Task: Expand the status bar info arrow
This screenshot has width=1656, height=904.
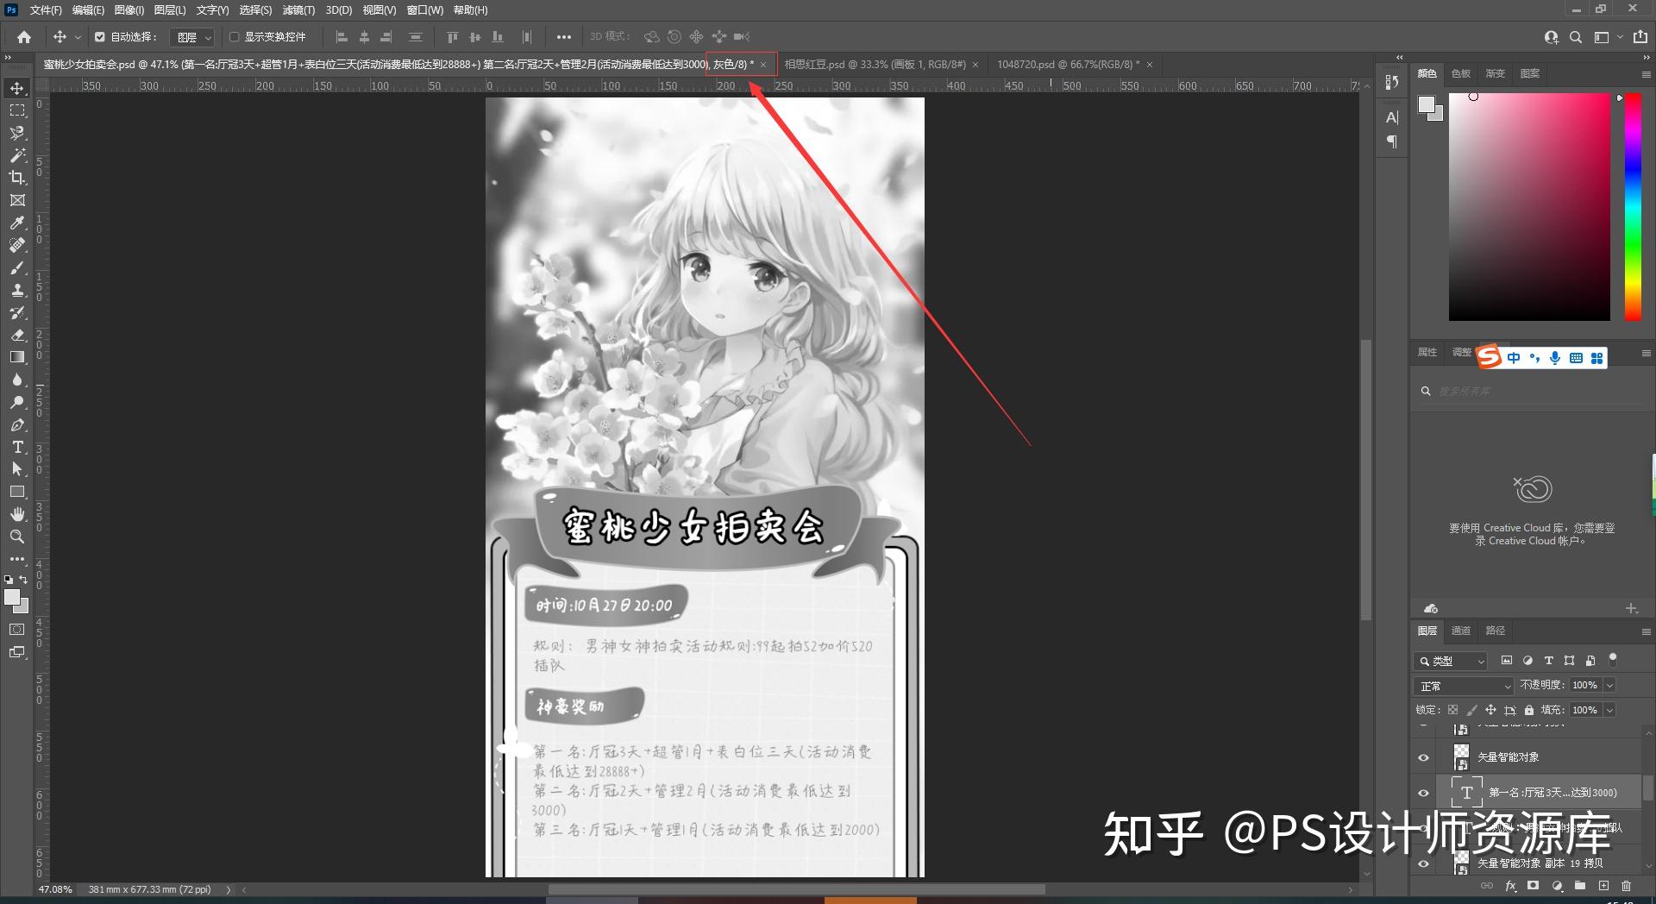Action: click(229, 889)
